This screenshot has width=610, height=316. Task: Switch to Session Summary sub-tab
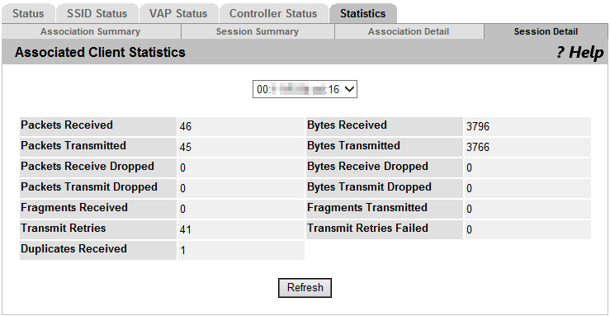(258, 31)
